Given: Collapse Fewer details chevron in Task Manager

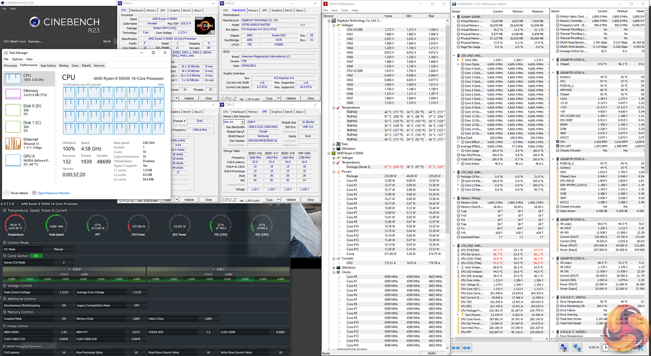Looking at the screenshot, I should 6,193.
